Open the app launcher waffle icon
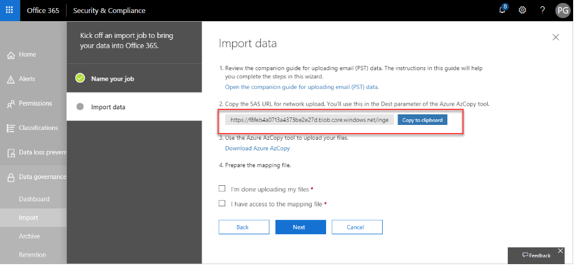Viewport: 575px width, 266px height. pyautogui.click(x=10, y=11)
